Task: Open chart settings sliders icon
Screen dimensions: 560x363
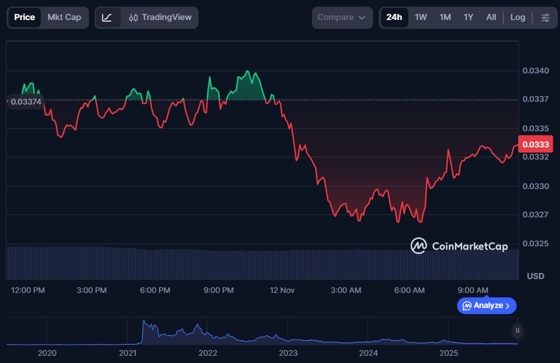Action: pos(544,18)
